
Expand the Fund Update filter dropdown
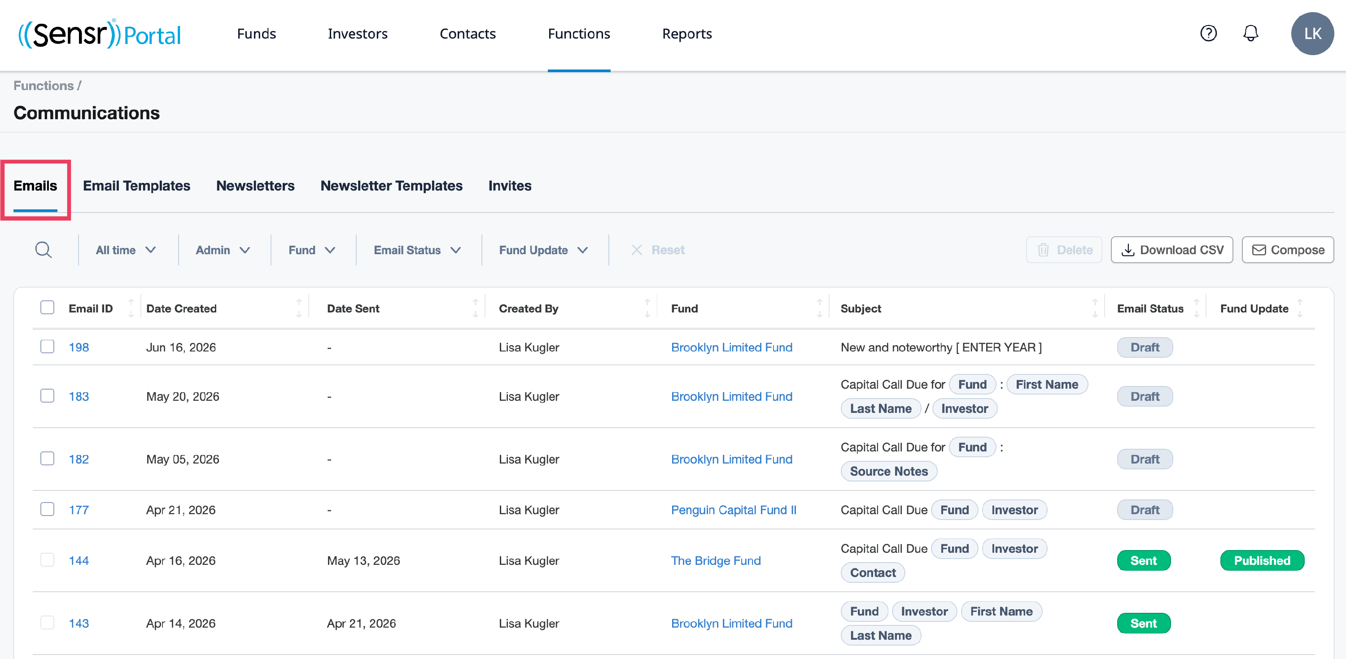coord(544,250)
